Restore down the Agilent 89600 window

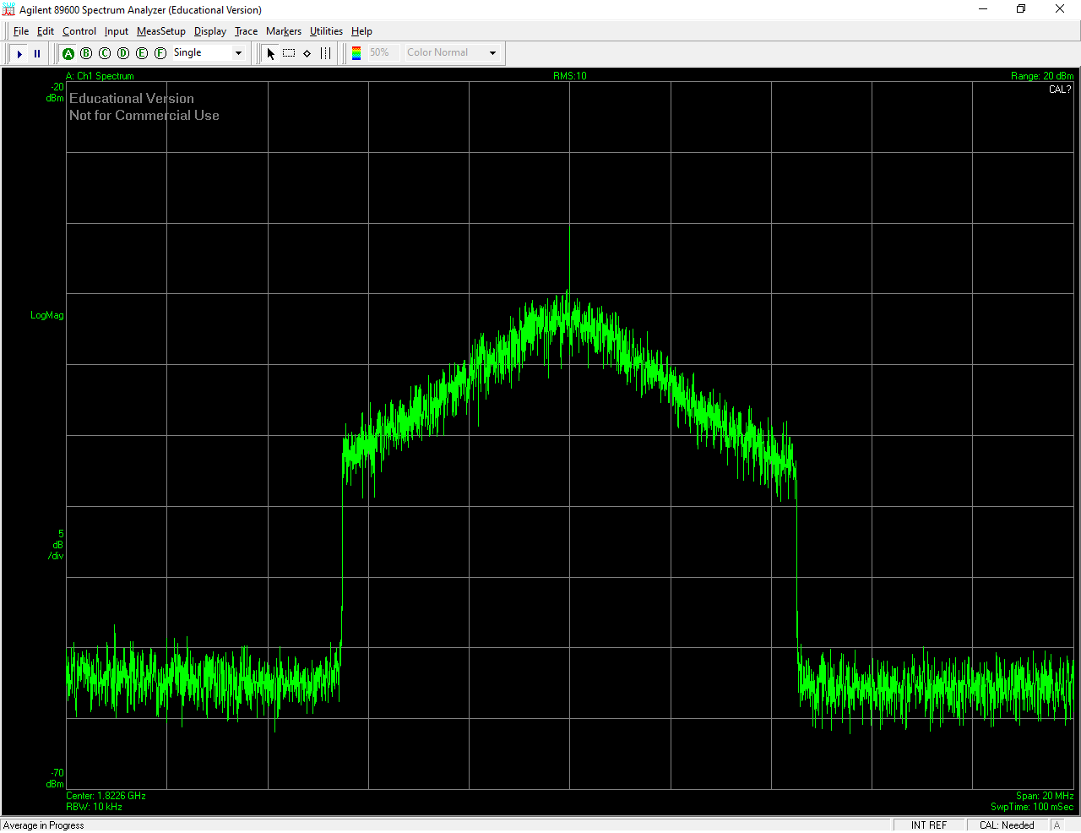click(1021, 9)
